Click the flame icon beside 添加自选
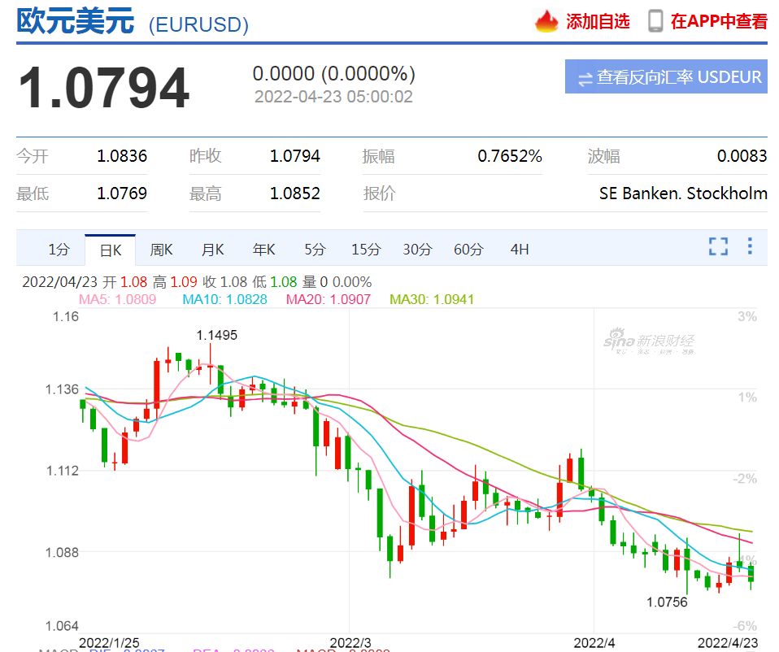Screen dimensions: 779x652 (x=546, y=21)
